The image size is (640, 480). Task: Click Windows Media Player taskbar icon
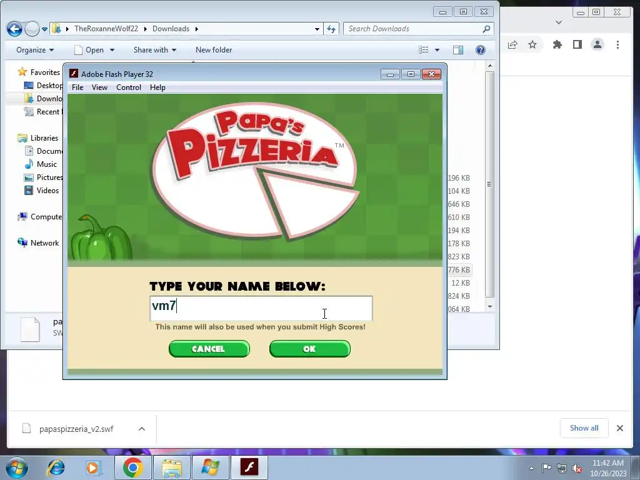93,467
